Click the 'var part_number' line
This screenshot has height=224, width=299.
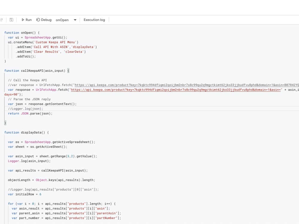(x=66, y=218)
